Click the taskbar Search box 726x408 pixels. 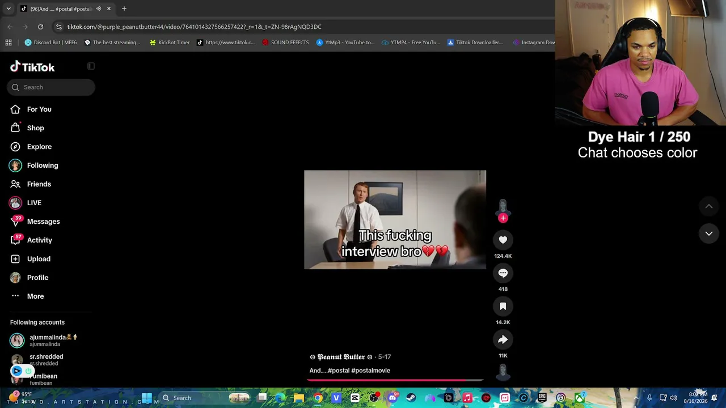tap(204, 398)
